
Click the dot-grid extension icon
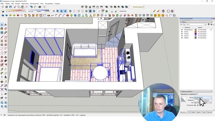point(79,15)
